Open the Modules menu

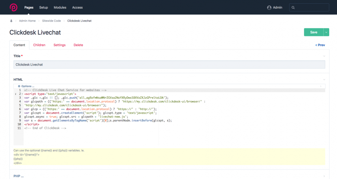[x=60, y=7]
